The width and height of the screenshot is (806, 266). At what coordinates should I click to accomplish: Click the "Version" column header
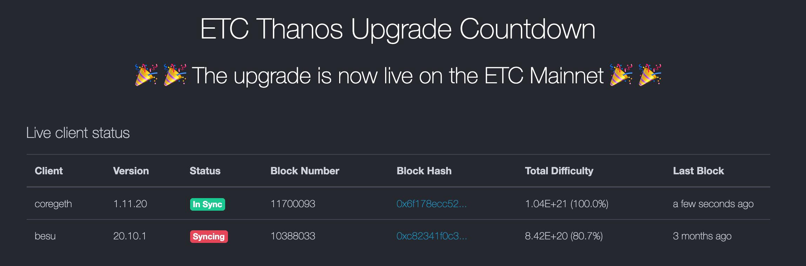(131, 171)
